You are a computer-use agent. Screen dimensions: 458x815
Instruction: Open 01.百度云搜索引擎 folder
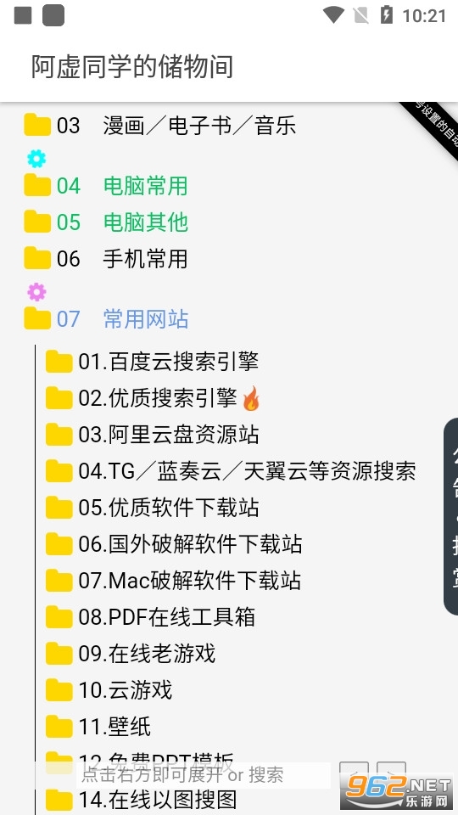tap(152, 362)
